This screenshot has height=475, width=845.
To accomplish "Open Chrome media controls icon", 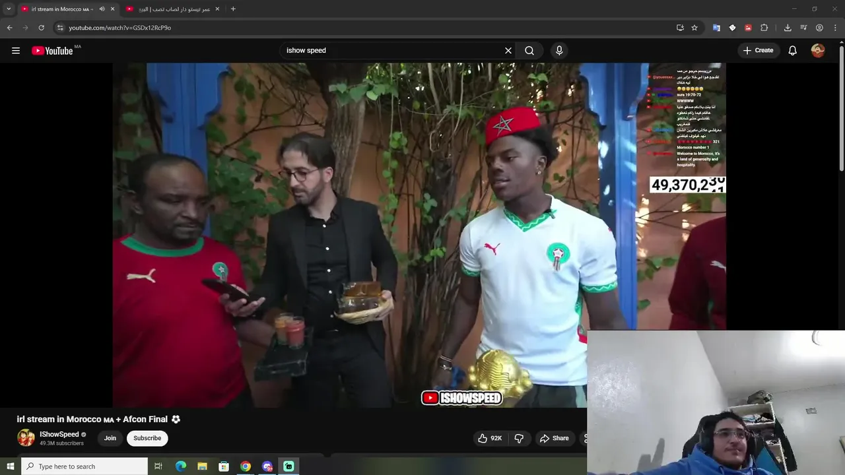I will 803,28.
